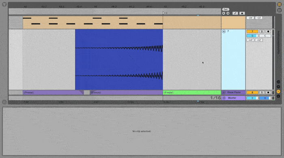
Task: Switch to Session view selector icon
Action: tap(279, 10)
